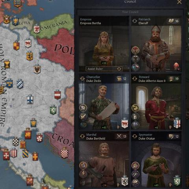Click the bull coat of arms on Duke Dedo's card
189x189 pixels.
[124, 124]
